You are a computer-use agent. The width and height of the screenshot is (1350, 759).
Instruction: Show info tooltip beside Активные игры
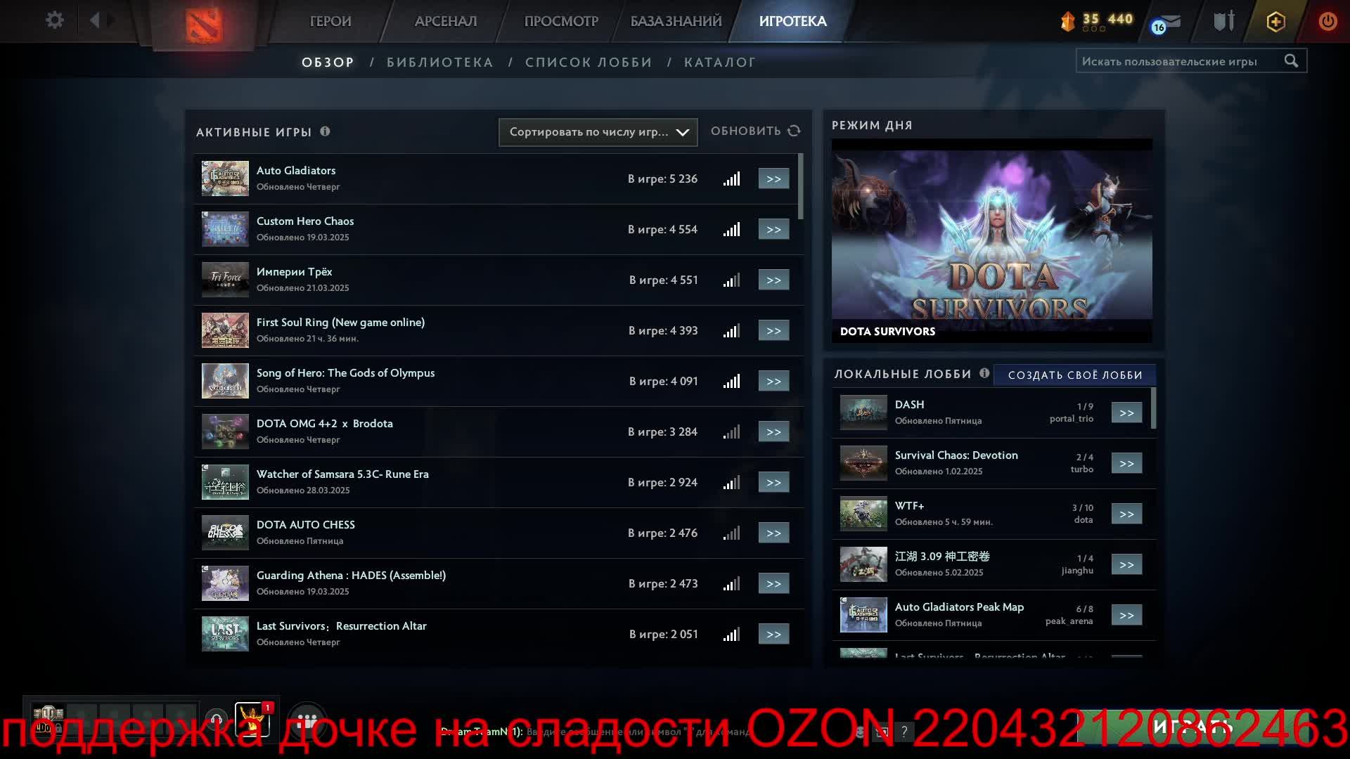[x=325, y=131]
